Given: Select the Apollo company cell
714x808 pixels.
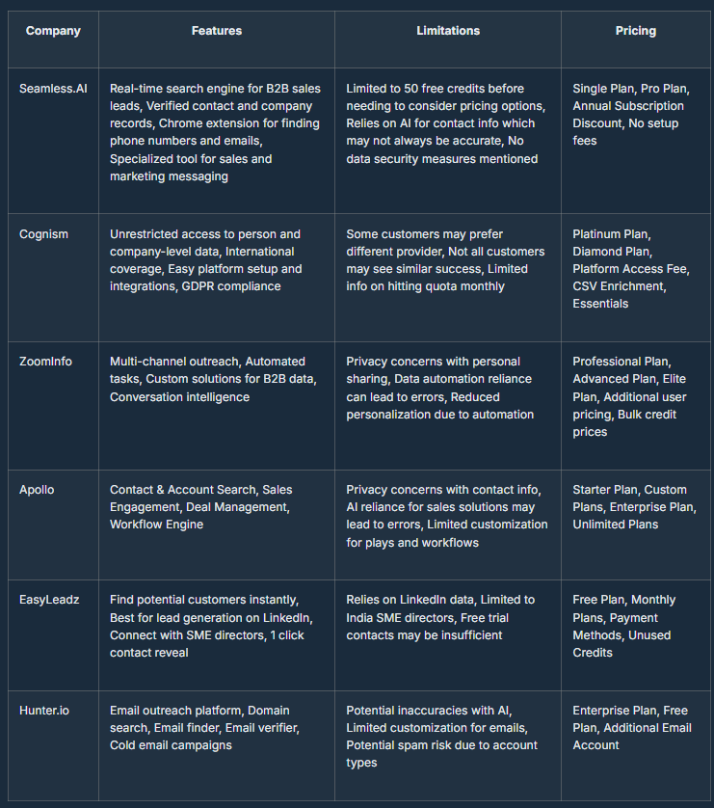Looking at the screenshot, I should tap(37, 490).
